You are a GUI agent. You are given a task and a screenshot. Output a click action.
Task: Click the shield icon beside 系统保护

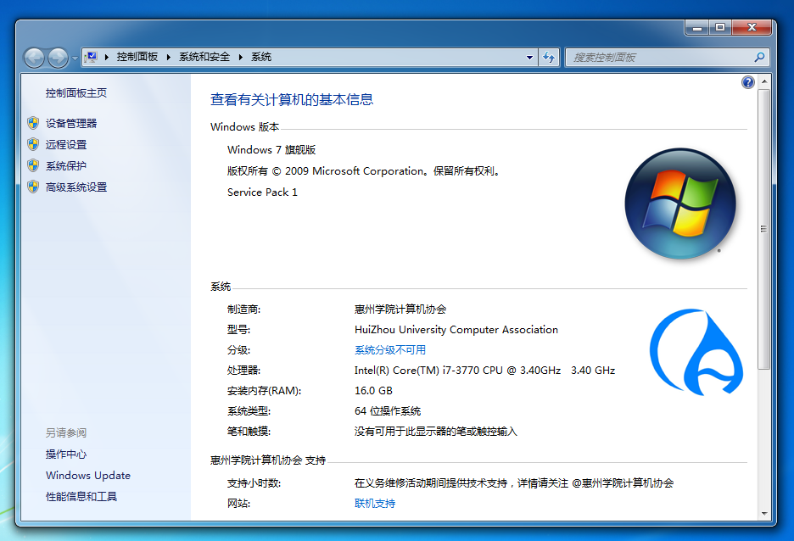coord(33,165)
